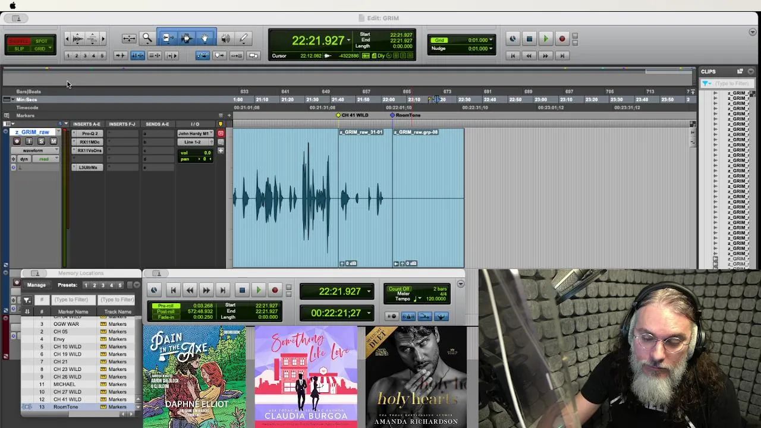The image size is (761, 428).
Task: Switch to Slip edit mode
Action: point(19,49)
